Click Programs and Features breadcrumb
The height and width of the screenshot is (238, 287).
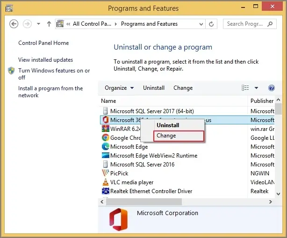(149, 24)
